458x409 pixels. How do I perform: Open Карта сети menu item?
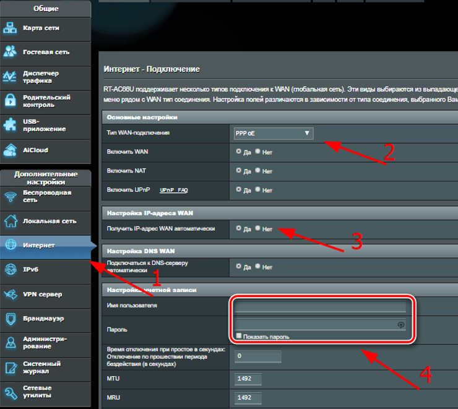pyautogui.click(x=45, y=29)
